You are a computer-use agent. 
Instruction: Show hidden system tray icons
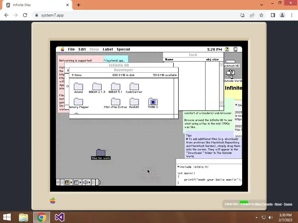tap(257, 217)
